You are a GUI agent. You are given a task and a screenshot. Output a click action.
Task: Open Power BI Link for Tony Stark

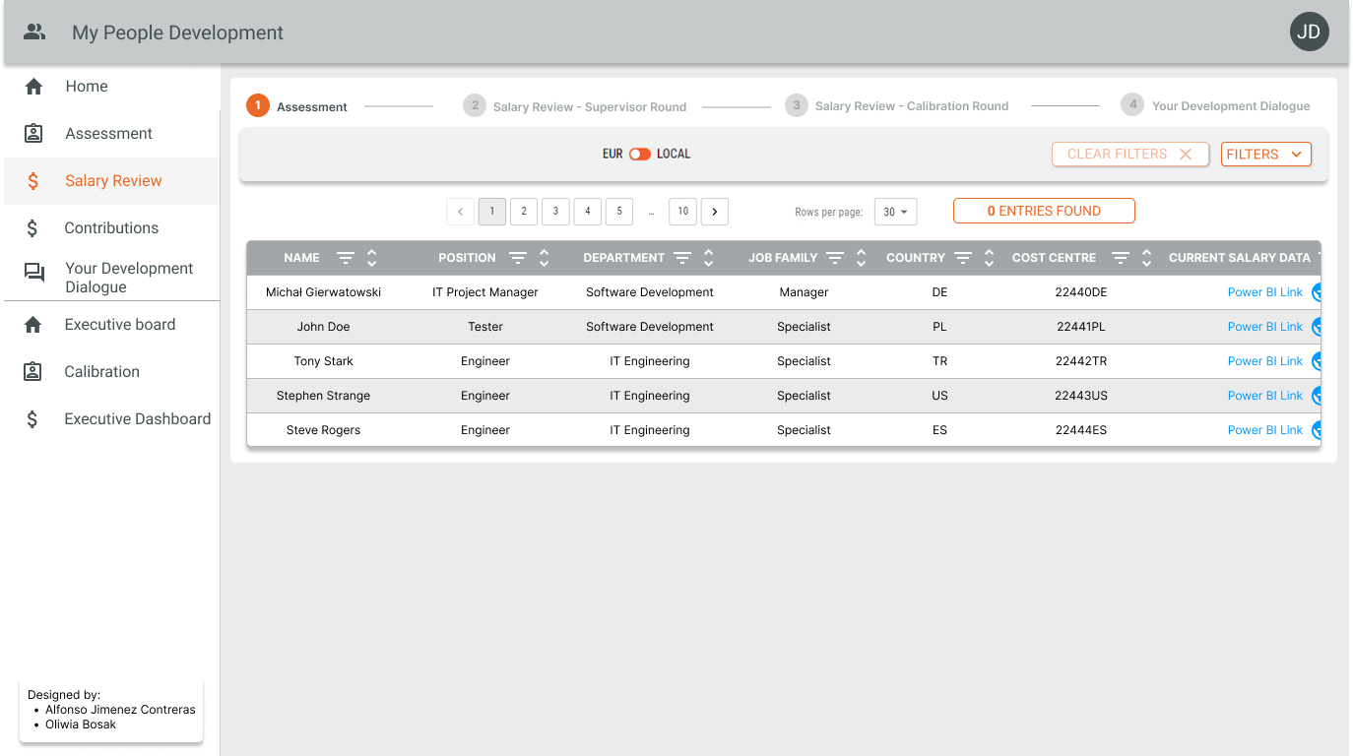tap(1265, 361)
